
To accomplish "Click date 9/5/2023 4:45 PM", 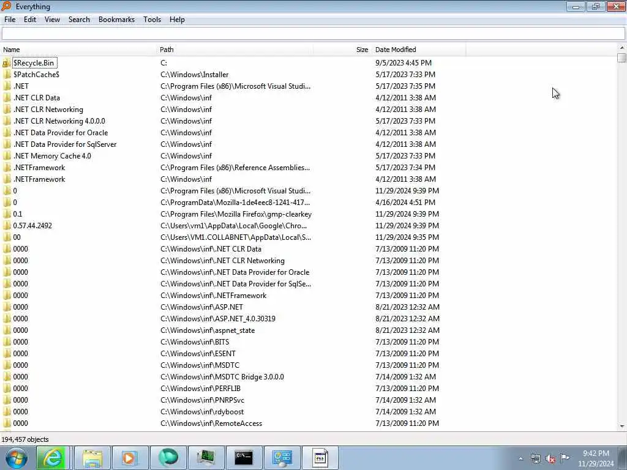I will click(x=403, y=63).
